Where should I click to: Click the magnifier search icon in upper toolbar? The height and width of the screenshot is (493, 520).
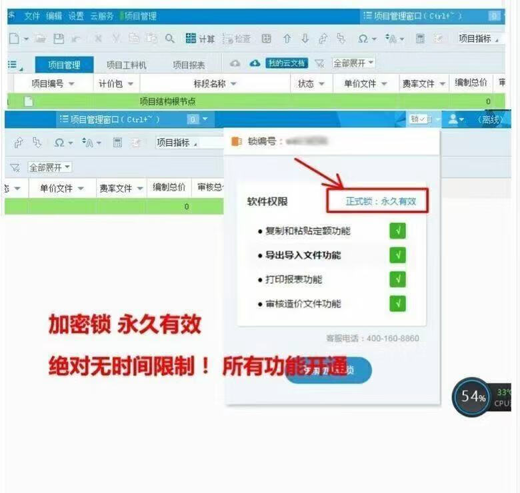coord(170,39)
